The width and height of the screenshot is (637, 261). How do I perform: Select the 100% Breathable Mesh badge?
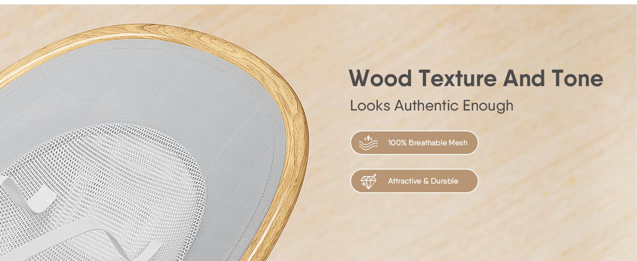(x=414, y=143)
